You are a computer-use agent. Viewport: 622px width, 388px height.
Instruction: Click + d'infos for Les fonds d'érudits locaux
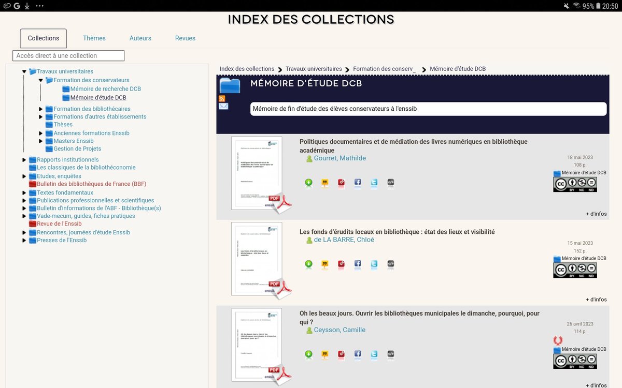pyautogui.click(x=596, y=300)
